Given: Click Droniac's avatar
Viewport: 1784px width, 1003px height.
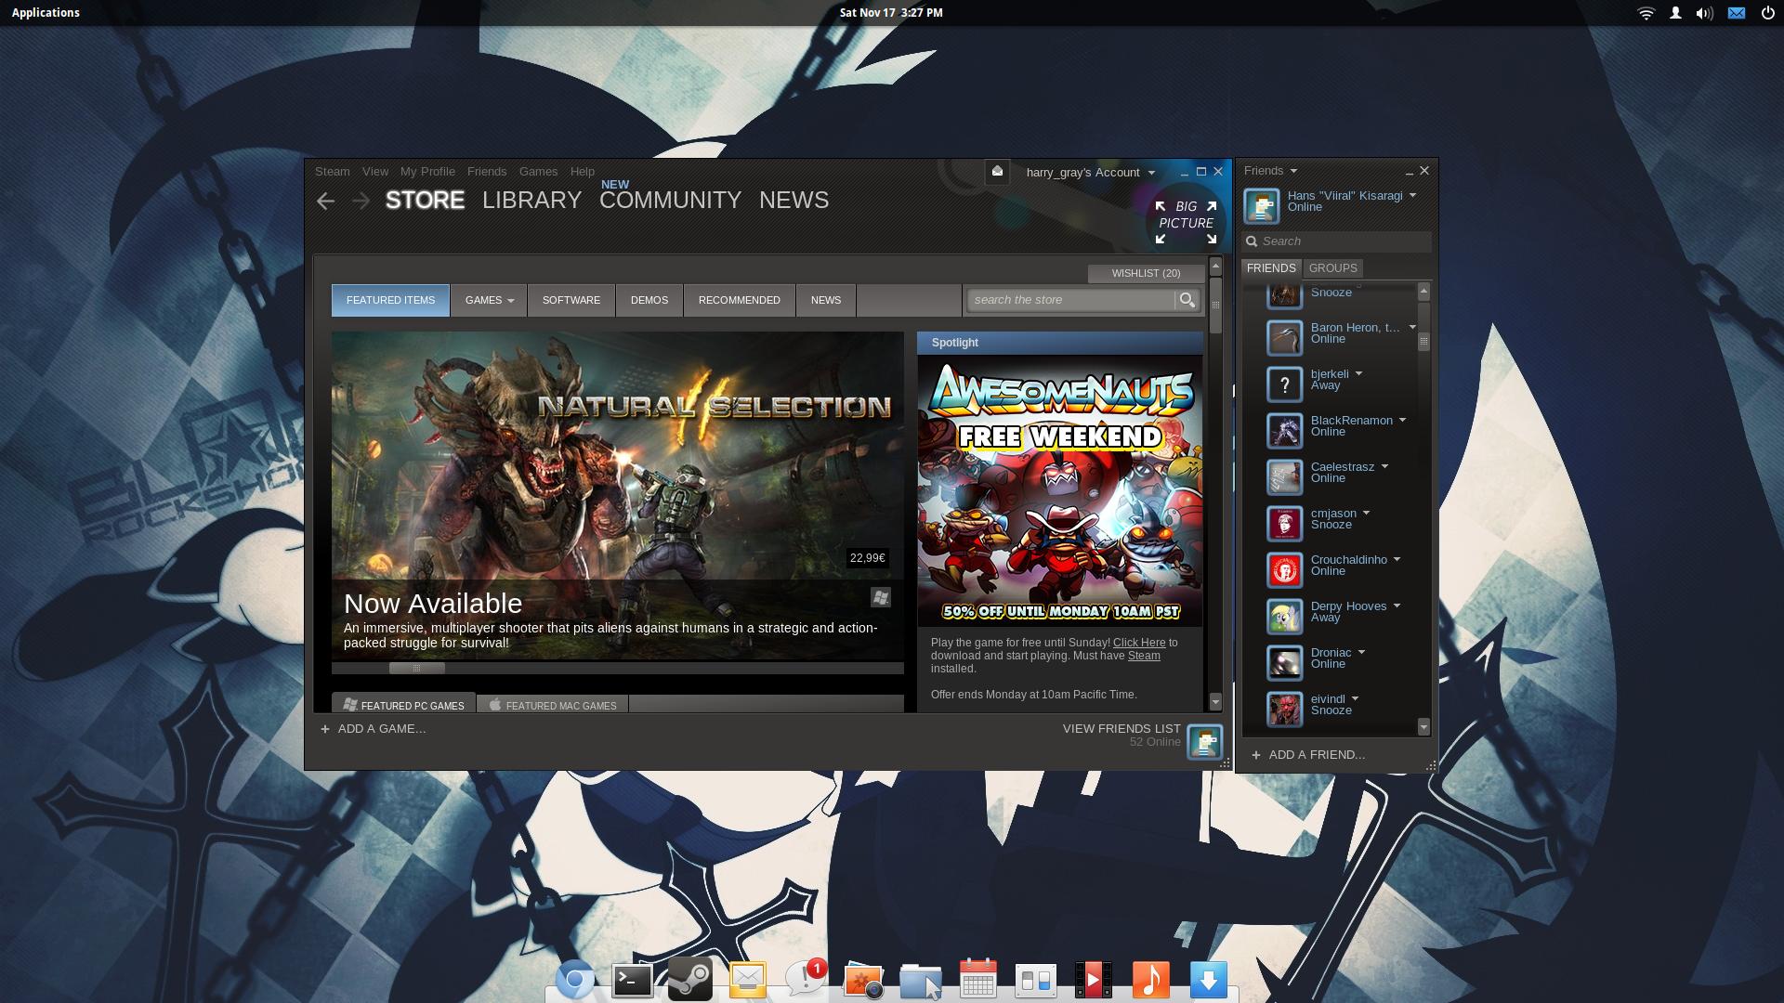Looking at the screenshot, I should (1285, 662).
